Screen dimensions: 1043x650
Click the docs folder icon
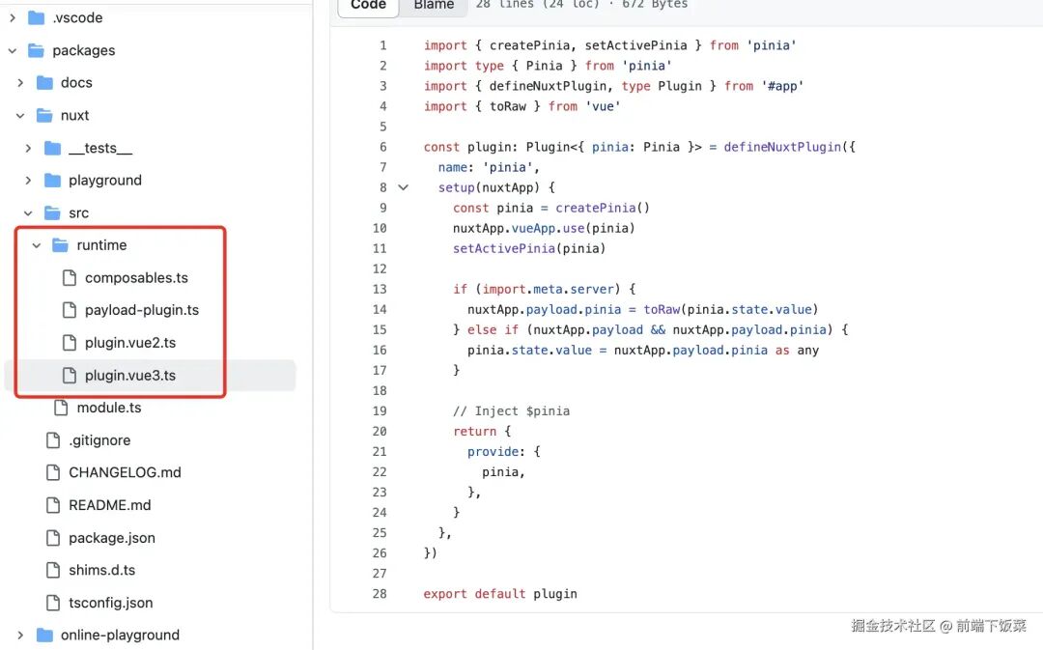(44, 83)
